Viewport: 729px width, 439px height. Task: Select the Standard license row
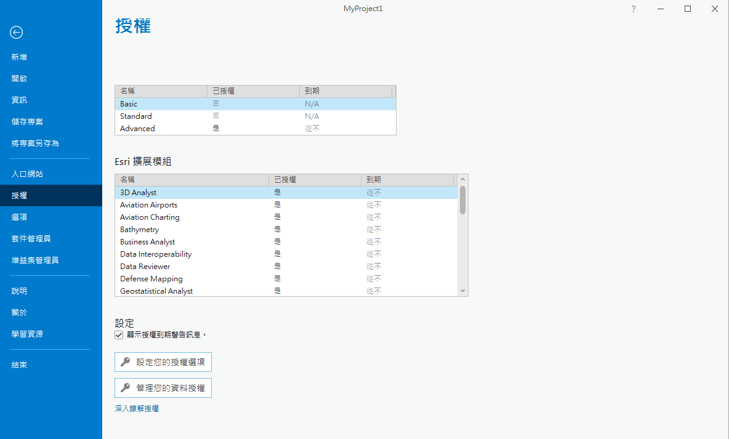point(256,116)
